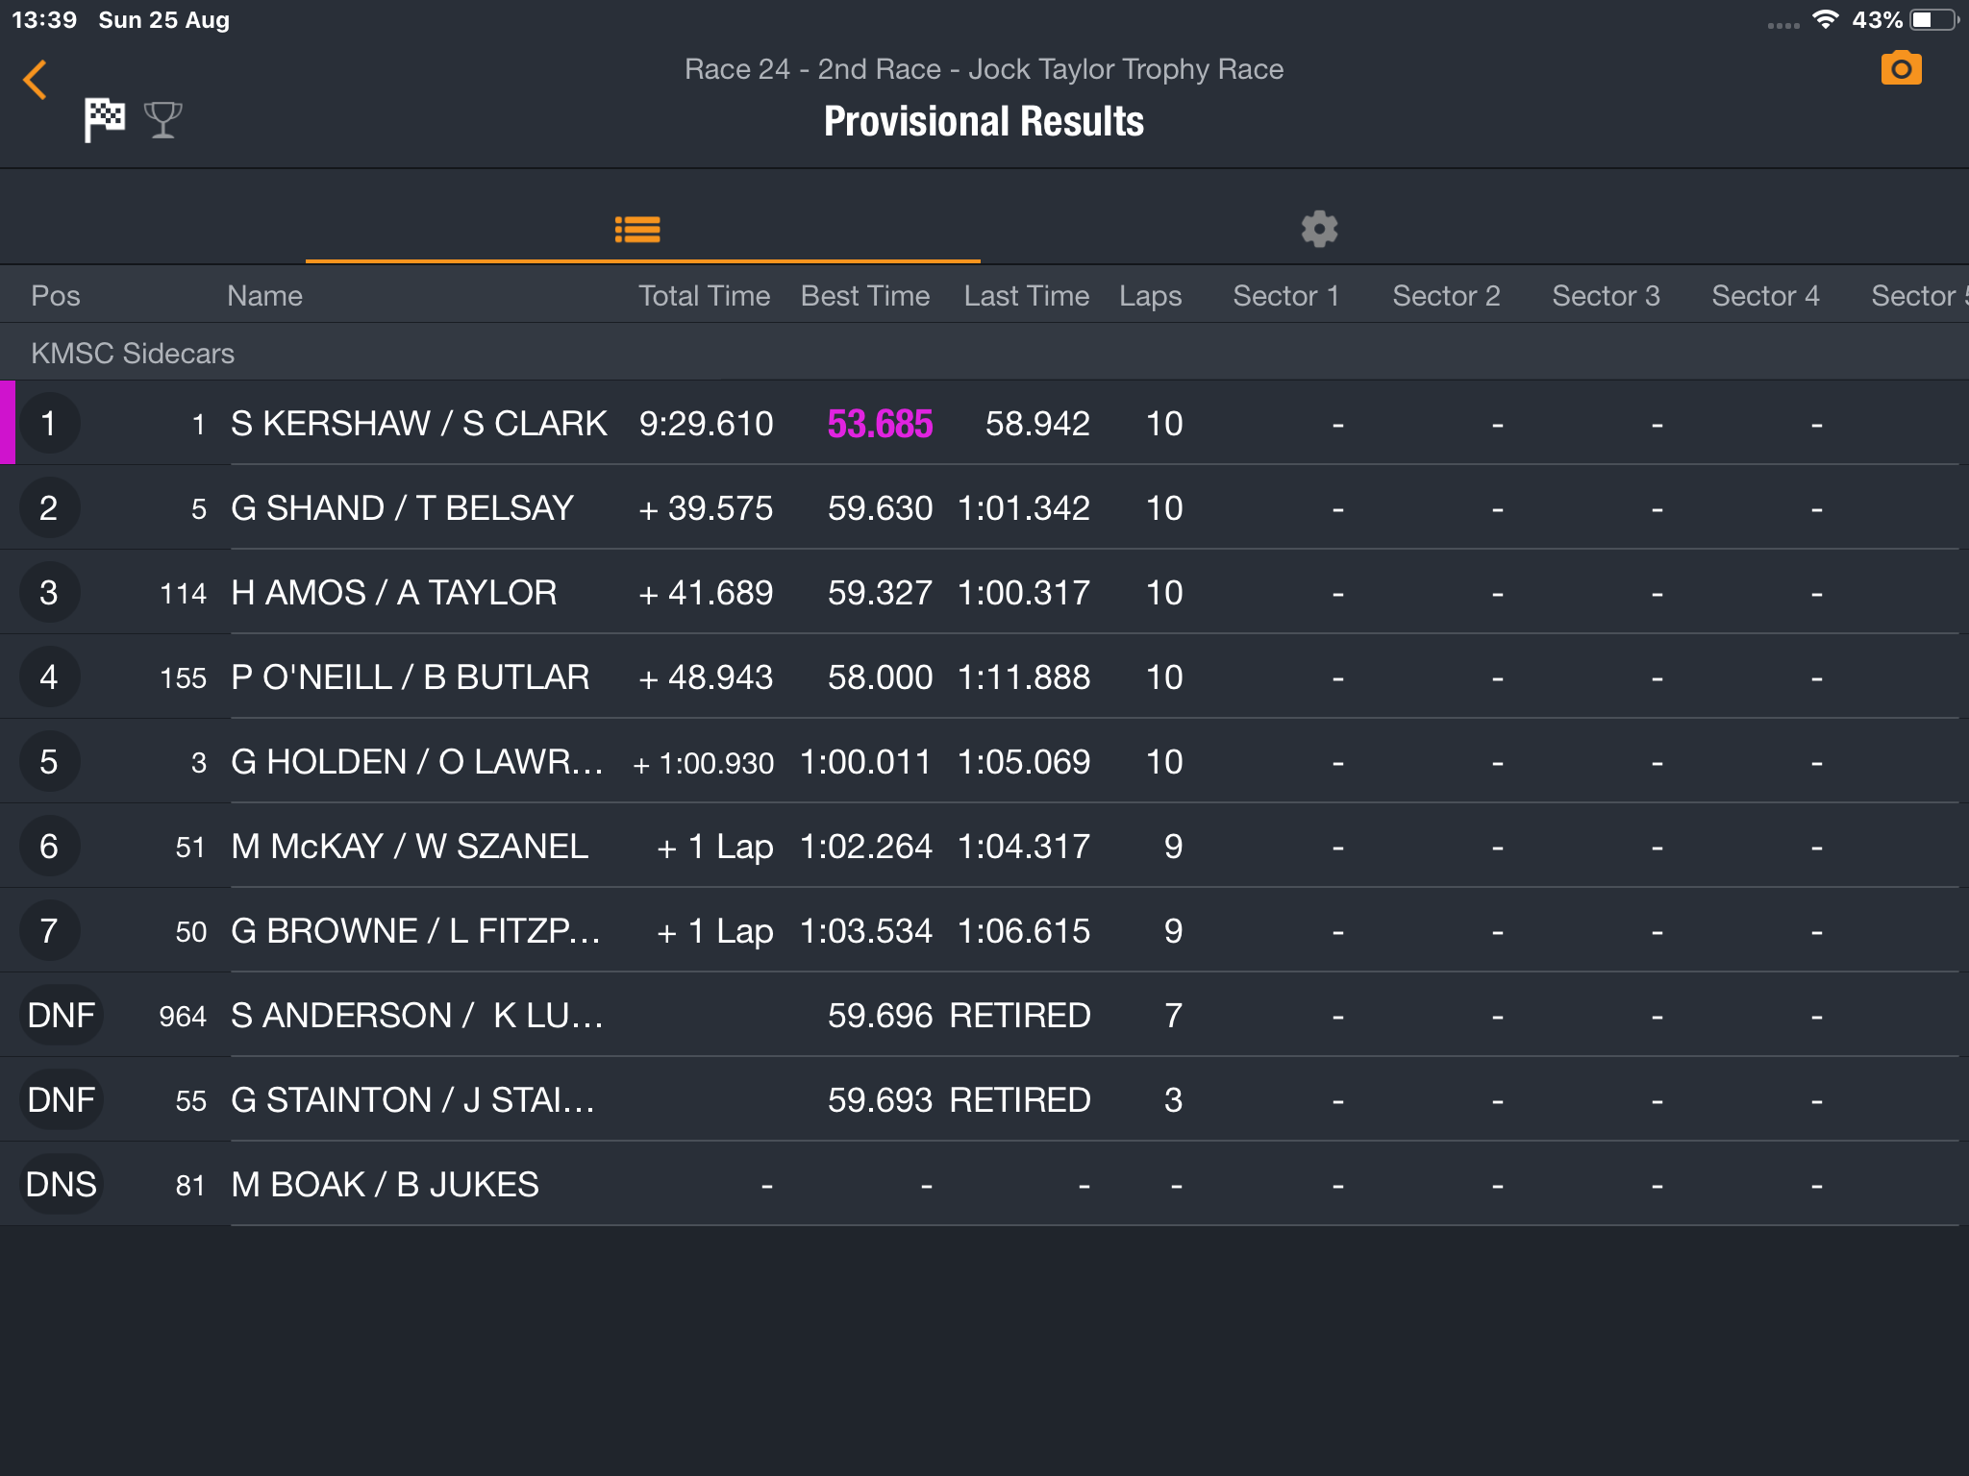Viewport: 1969px width, 1476px height.
Task: Sort by the Best Time column header
Action: point(864,295)
